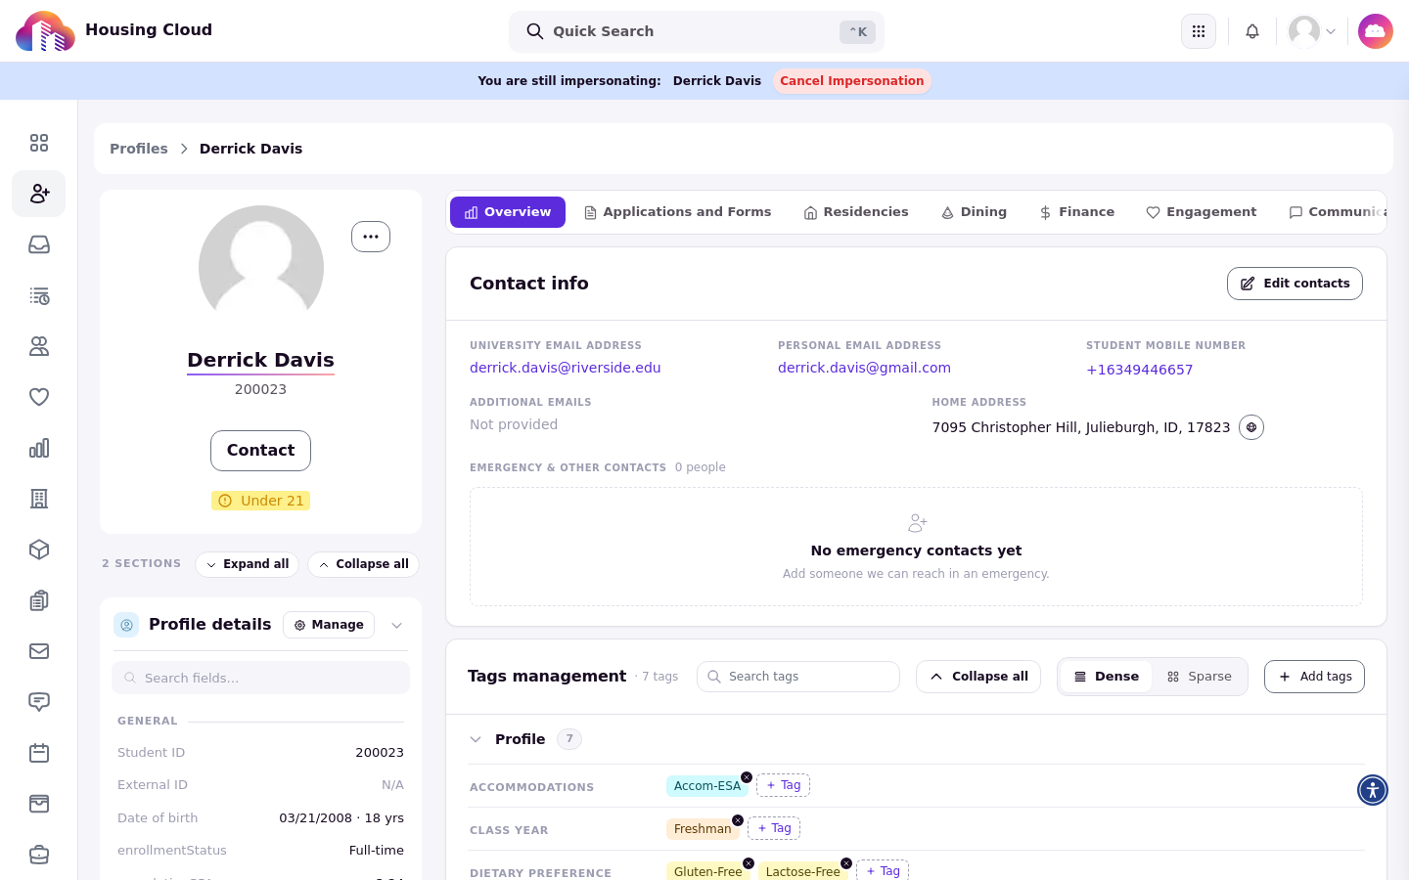Focus the Search tags field

(x=798, y=677)
